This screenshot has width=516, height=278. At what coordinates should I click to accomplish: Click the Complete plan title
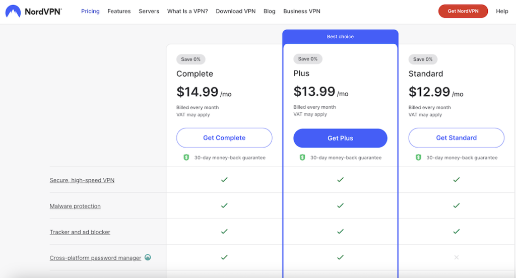[x=195, y=74]
